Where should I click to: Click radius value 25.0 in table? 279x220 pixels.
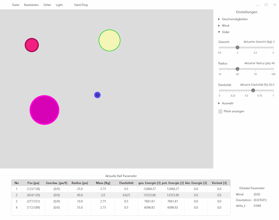pyautogui.click(x=80, y=189)
